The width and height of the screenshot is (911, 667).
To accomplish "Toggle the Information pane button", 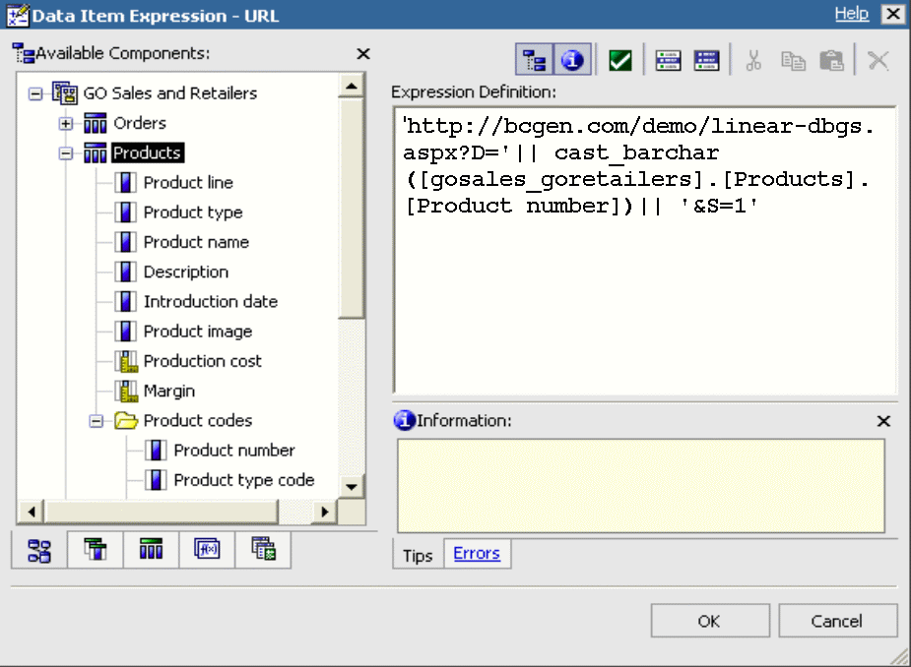I will point(571,59).
